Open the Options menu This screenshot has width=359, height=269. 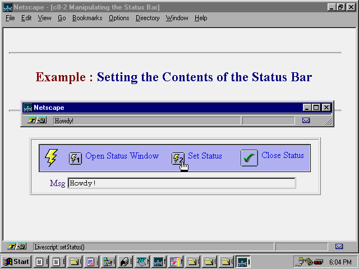pos(119,18)
